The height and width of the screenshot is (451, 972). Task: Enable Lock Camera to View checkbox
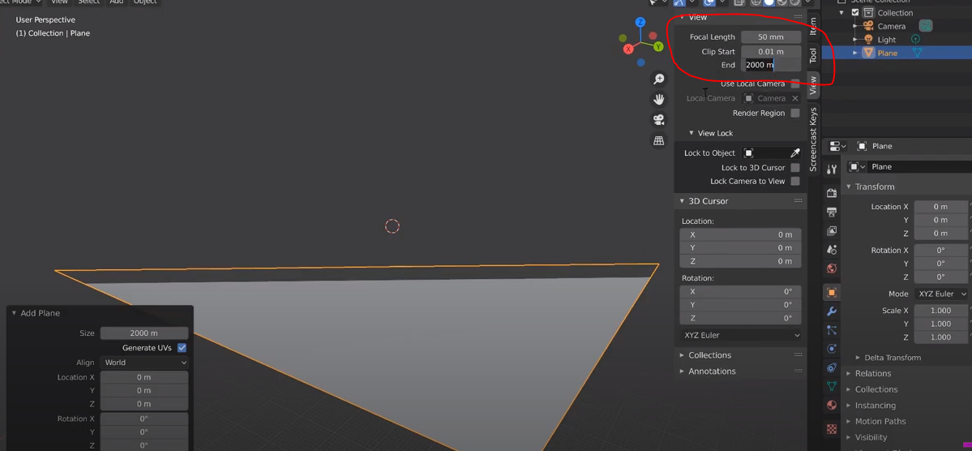pyautogui.click(x=795, y=181)
